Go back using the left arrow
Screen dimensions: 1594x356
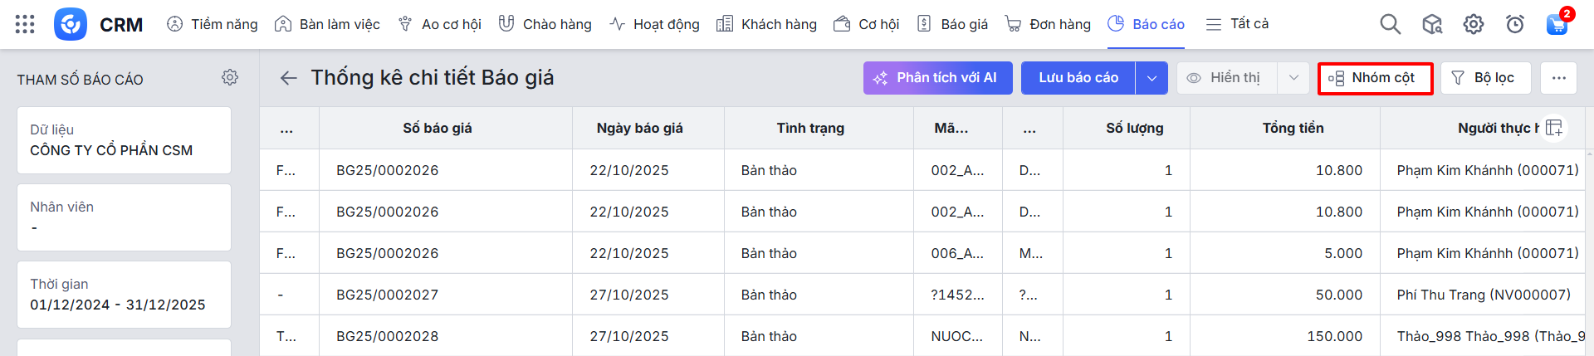coord(288,78)
